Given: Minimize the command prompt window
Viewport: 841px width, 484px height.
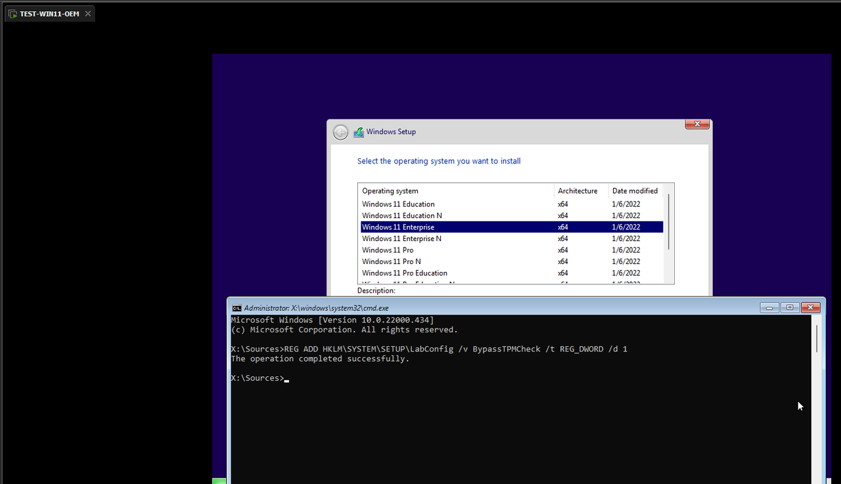Looking at the screenshot, I should point(769,307).
